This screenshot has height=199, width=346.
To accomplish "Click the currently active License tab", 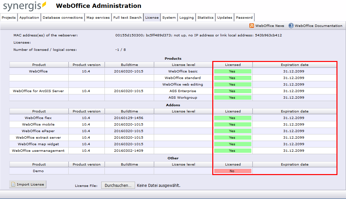I will point(152,17).
